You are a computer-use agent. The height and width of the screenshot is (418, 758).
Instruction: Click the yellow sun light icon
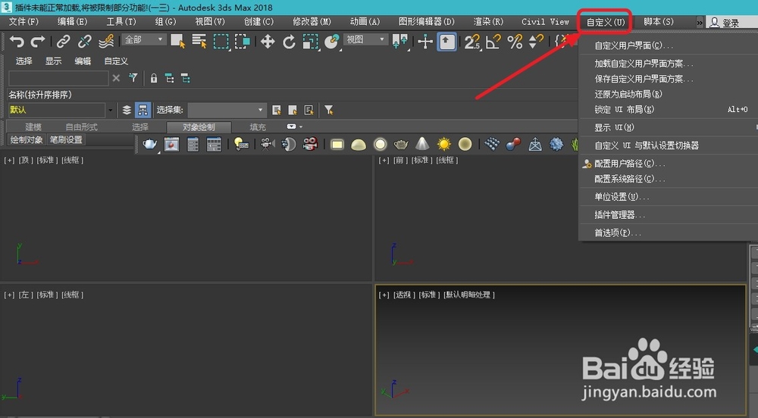pyautogui.click(x=443, y=145)
